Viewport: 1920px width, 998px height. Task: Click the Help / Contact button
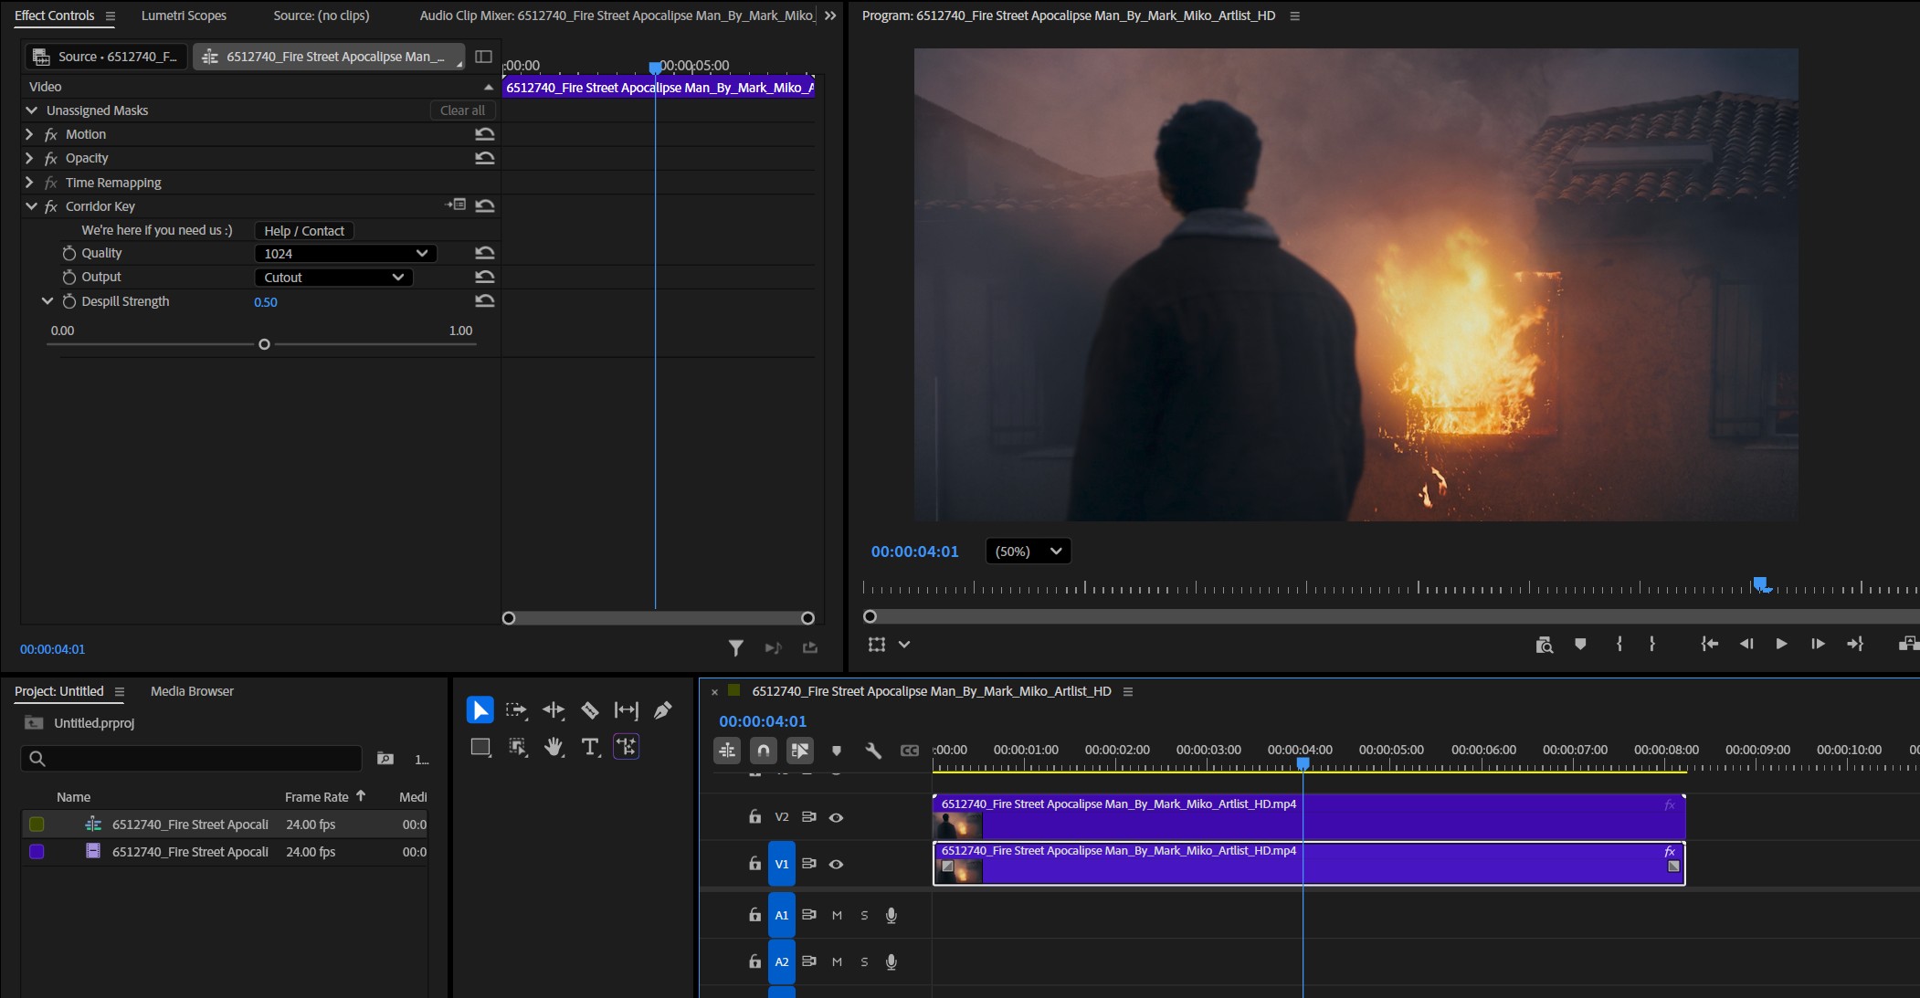[x=304, y=231]
